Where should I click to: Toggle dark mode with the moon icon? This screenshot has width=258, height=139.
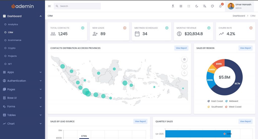click(x=197, y=6)
